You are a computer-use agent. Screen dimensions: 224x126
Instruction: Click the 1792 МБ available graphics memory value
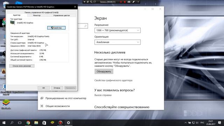[43, 50]
